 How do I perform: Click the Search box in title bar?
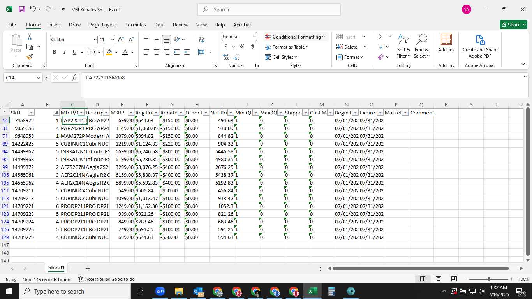269,9
